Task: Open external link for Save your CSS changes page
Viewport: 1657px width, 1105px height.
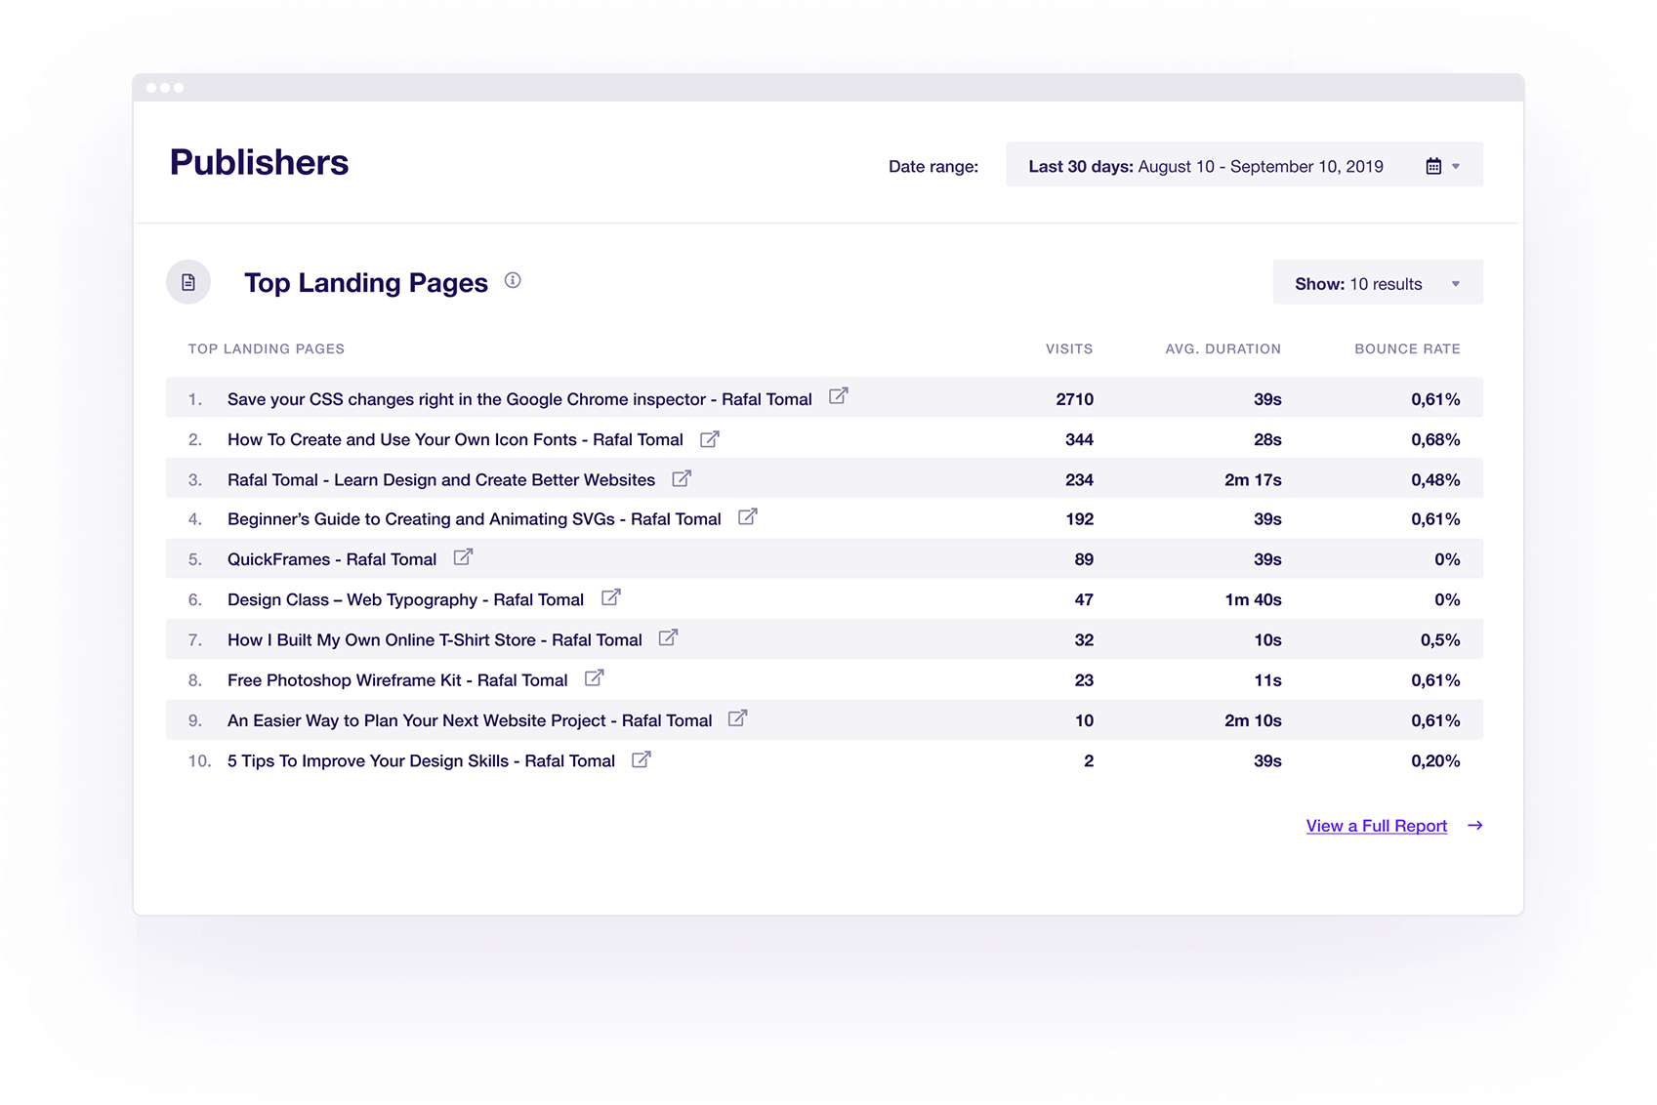Action: 838,396
